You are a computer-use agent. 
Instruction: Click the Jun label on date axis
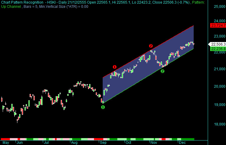(19, 143)
